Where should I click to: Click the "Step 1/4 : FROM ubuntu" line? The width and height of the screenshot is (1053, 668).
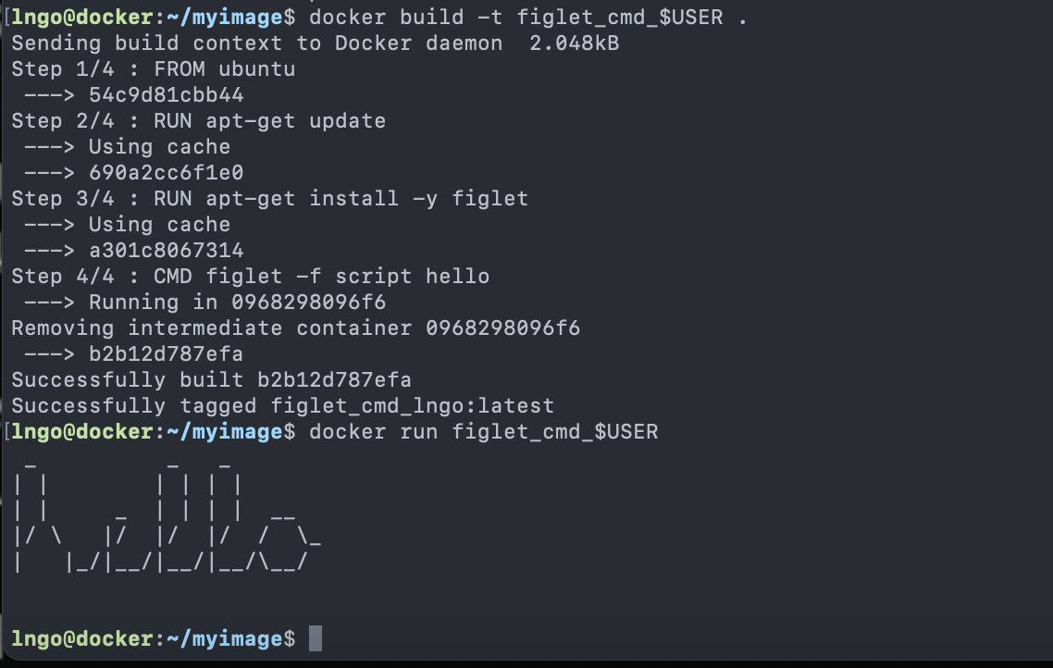coord(154,69)
